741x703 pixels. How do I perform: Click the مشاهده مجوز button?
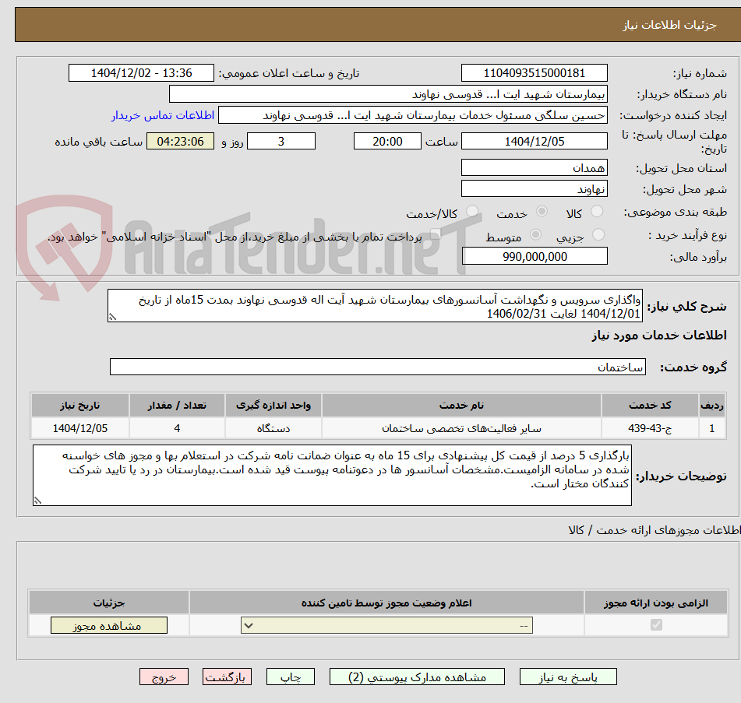tap(108, 626)
